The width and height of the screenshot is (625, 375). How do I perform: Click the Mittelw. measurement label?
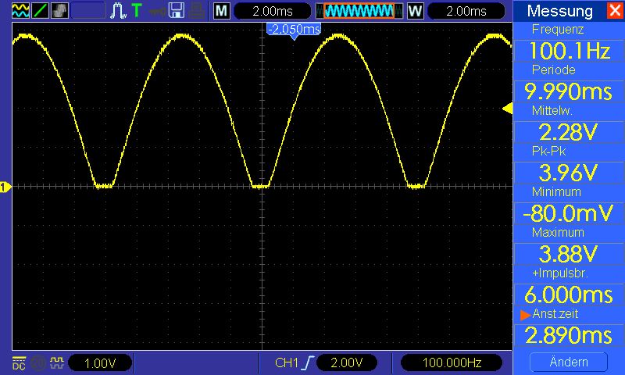click(552, 111)
